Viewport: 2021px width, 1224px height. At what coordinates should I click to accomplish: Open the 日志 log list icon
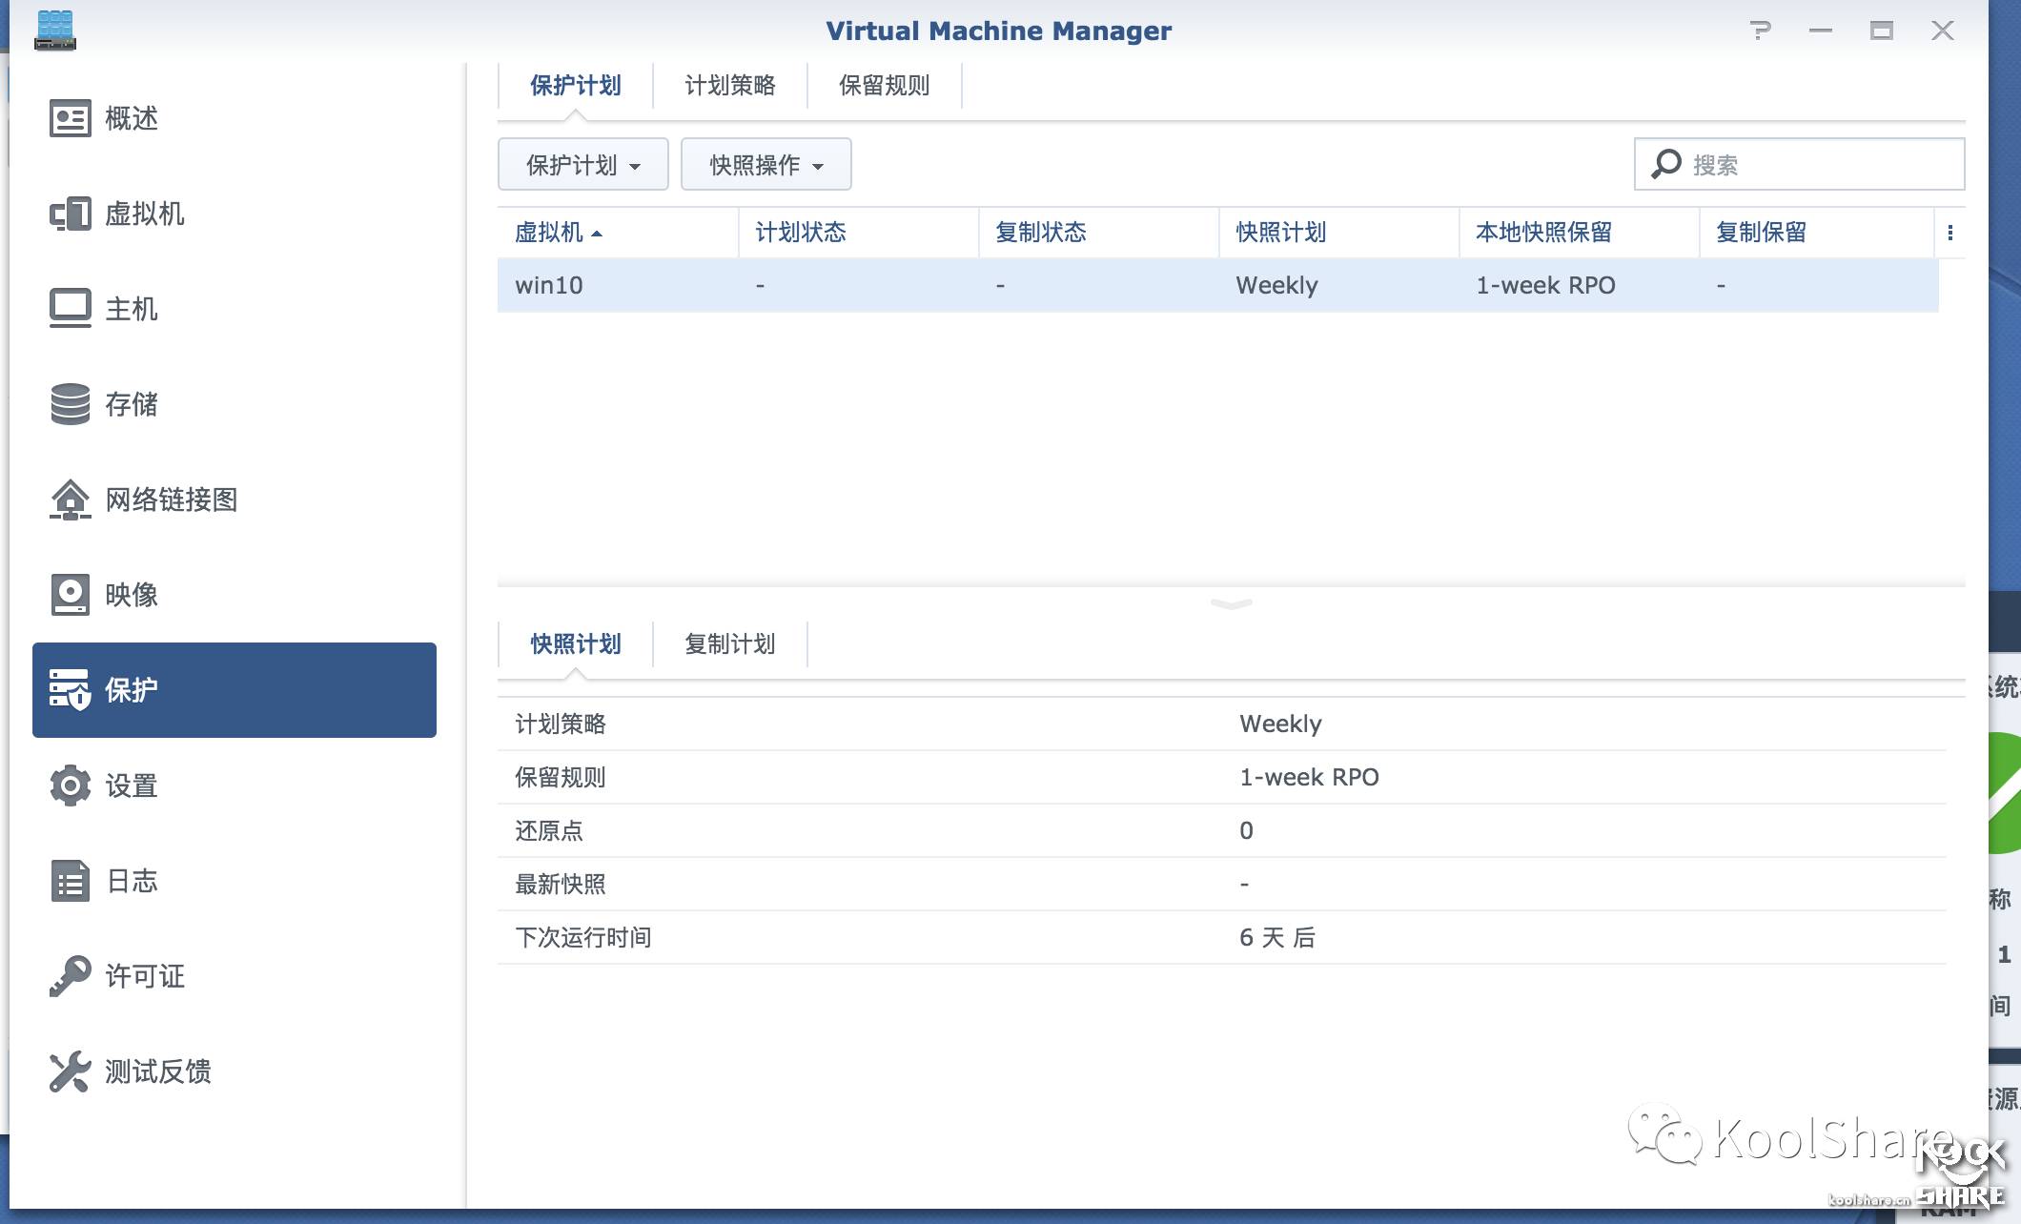point(70,881)
